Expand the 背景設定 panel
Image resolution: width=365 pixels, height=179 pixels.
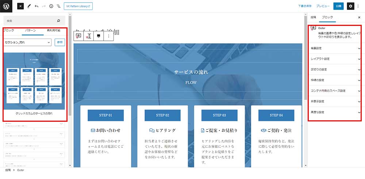335,48
